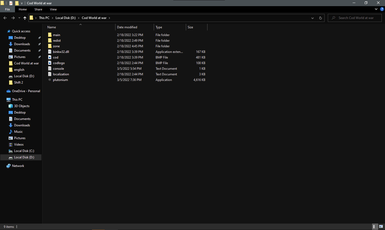Switch to large thumbnails view icon
Image resolution: width=385 pixels, height=230 pixels.
coord(381,227)
